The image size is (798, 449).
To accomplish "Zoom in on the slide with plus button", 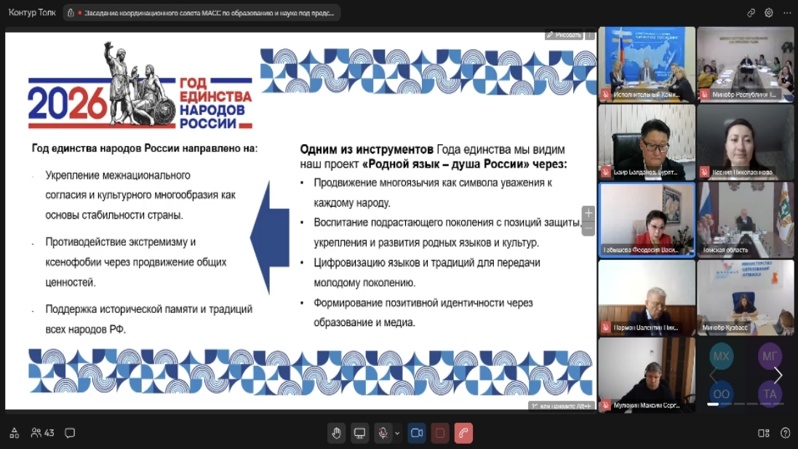I will click(588, 212).
